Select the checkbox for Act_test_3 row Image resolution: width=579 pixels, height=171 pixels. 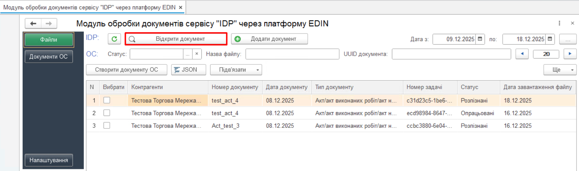107,125
